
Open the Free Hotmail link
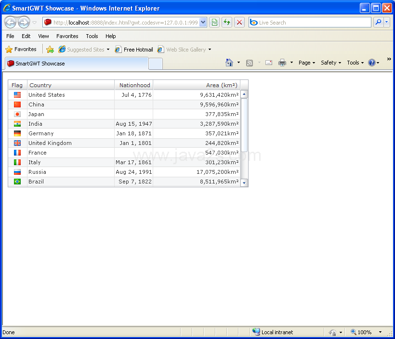point(134,50)
